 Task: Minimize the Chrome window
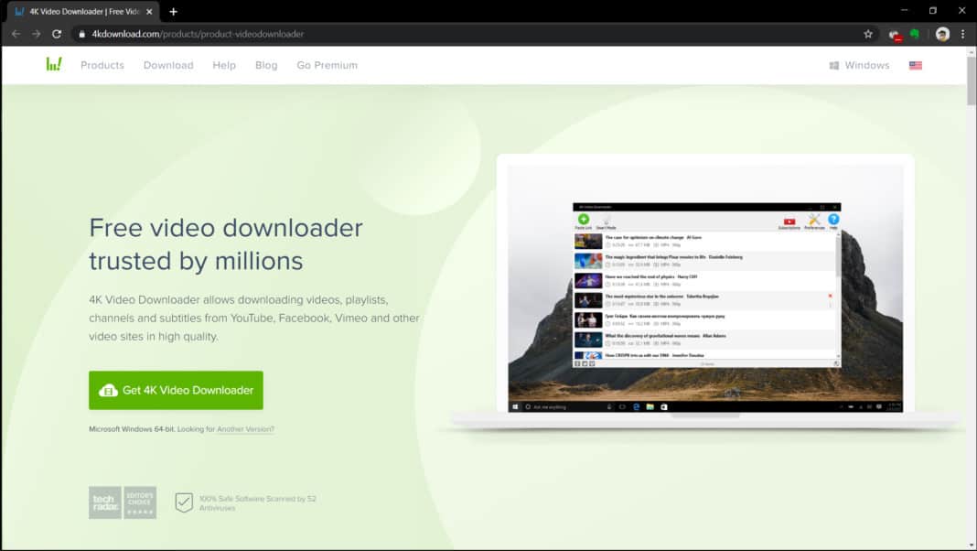(x=904, y=11)
